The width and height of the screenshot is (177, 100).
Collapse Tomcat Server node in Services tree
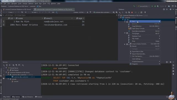(6, 68)
